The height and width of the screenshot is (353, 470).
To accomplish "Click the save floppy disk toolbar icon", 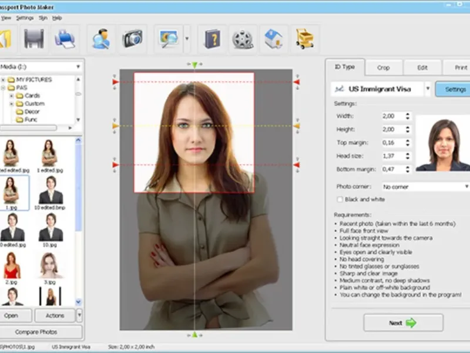I will click(34, 39).
